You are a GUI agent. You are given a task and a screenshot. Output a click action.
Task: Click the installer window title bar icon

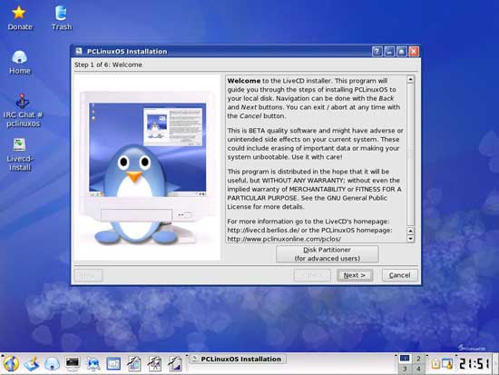79,51
